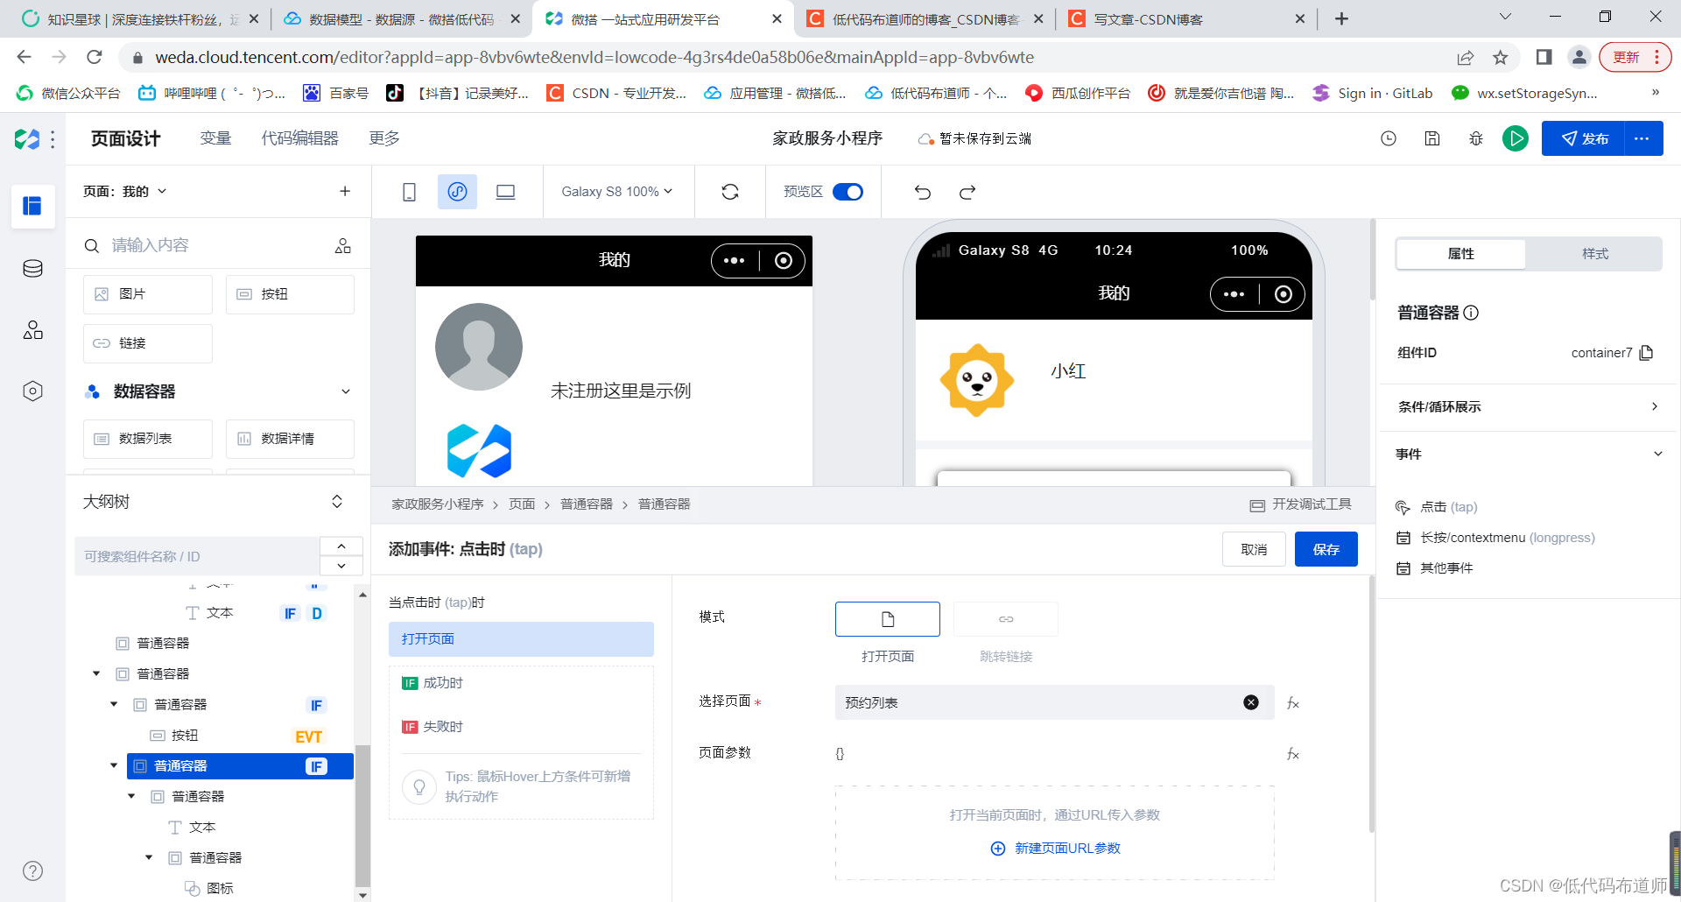
Task: Open the Galaxy S8 100% device dropdown
Action: click(x=617, y=192)
